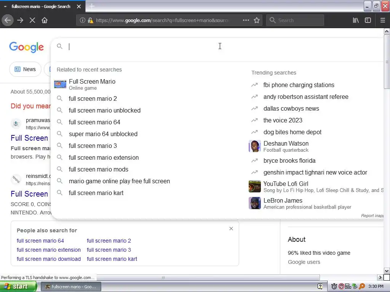View site information icon in address bar

(x=83, y=21)
